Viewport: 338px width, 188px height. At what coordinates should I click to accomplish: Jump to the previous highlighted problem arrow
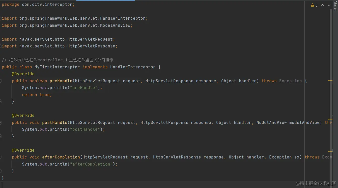tap(322, 5)
